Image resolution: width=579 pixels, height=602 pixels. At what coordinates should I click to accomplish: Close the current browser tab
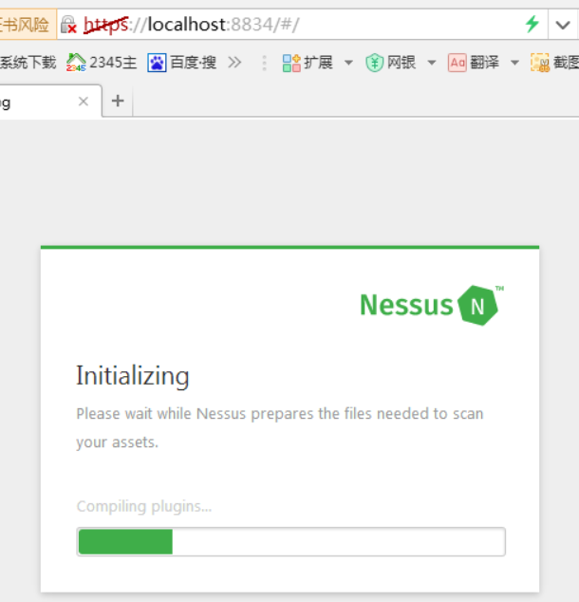[x=84, y=101]
